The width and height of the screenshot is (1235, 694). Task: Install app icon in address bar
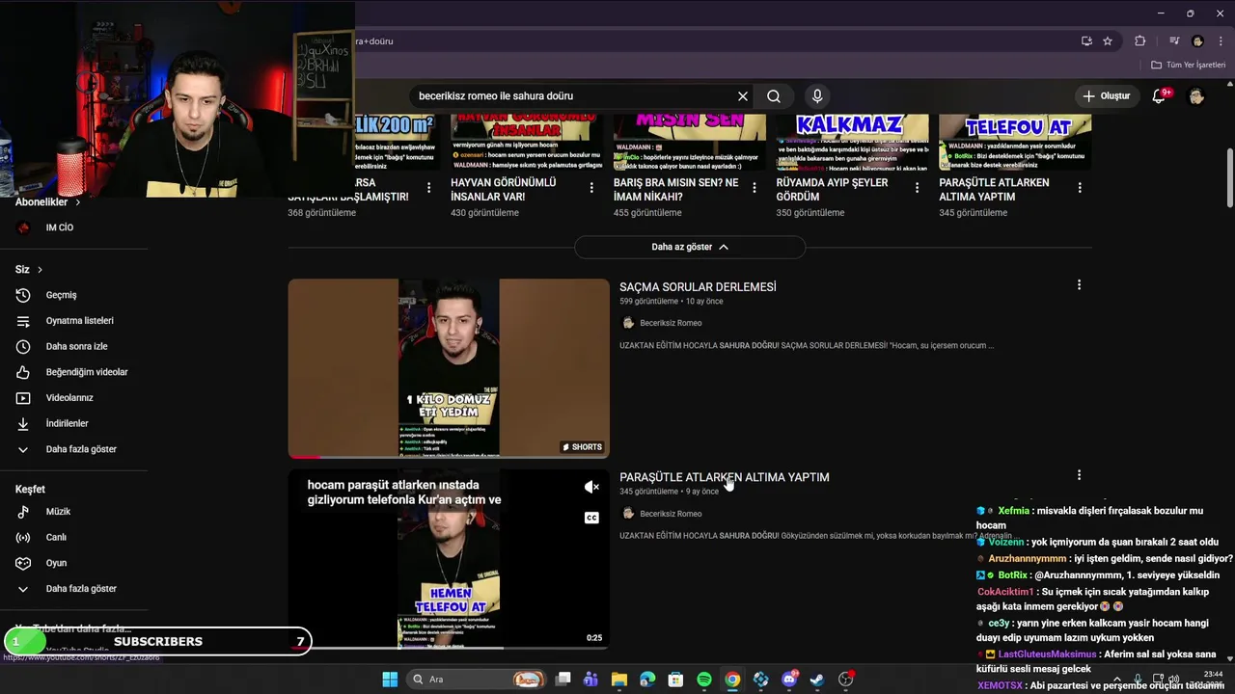point(1086,41)
